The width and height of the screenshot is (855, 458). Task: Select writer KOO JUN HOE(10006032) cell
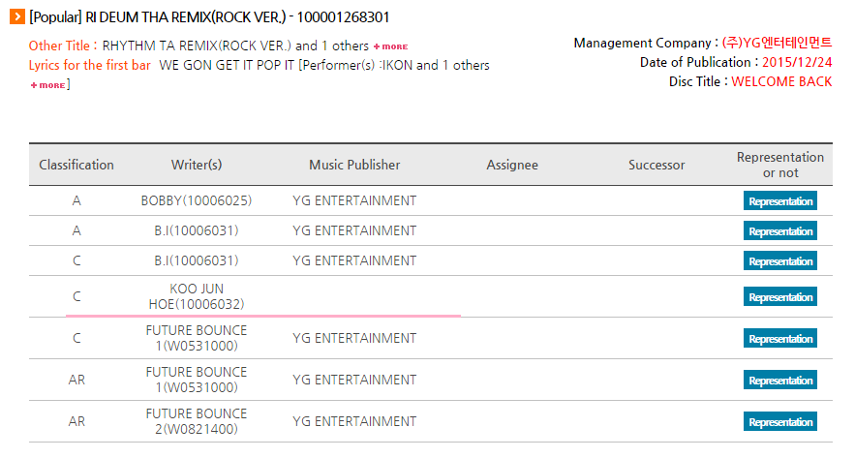click(197, 296)
